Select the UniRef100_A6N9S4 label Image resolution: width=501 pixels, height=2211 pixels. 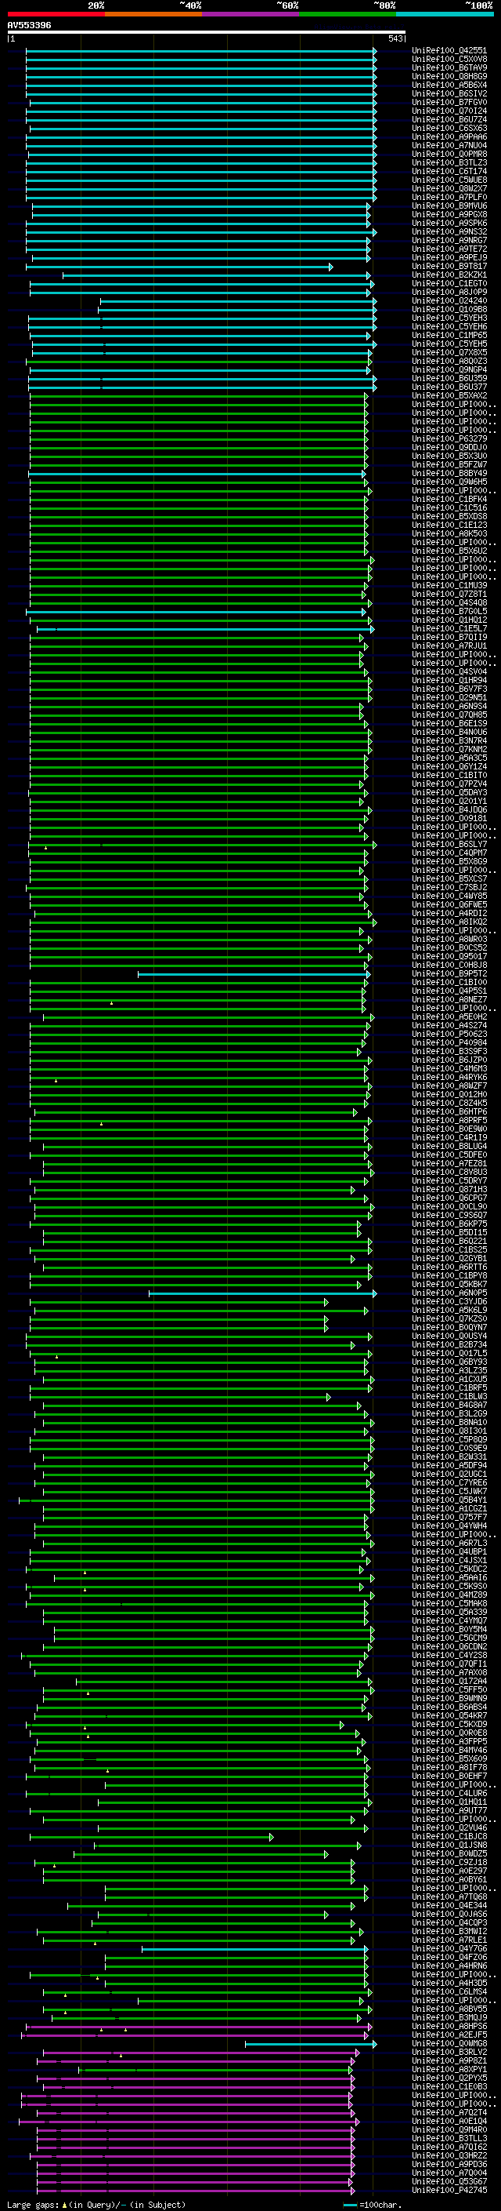449,707
